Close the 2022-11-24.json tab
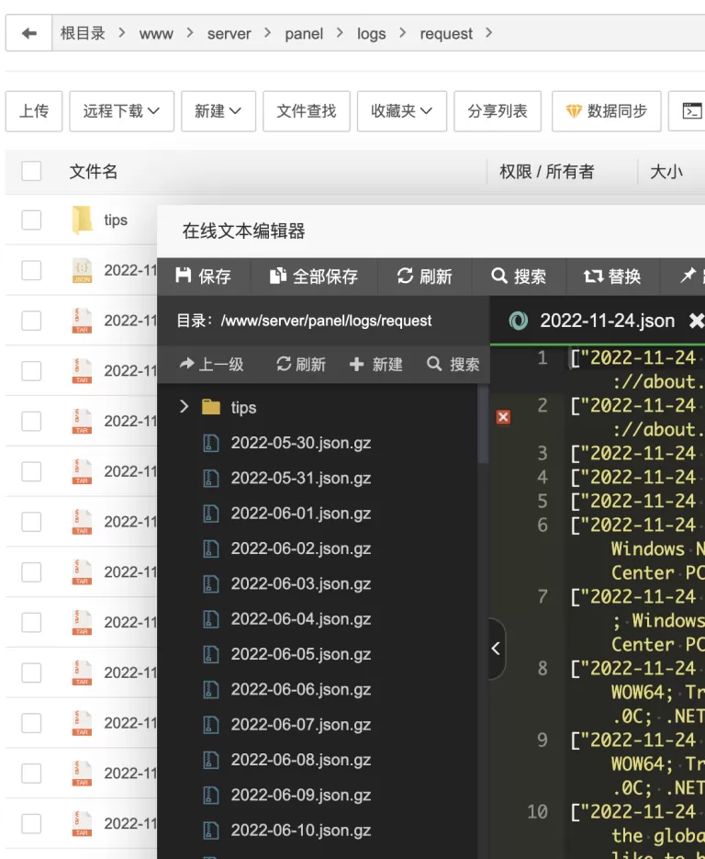The image size is (705, 859). coord(696,321)
